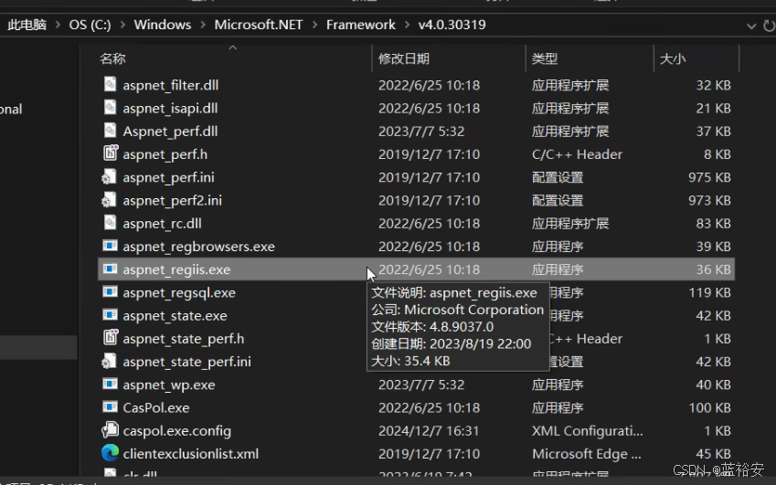The image size is (776, 485).
Task: Expand the chevron after OS (C:)
Action: pyautogui.click(x=122, y=25)
